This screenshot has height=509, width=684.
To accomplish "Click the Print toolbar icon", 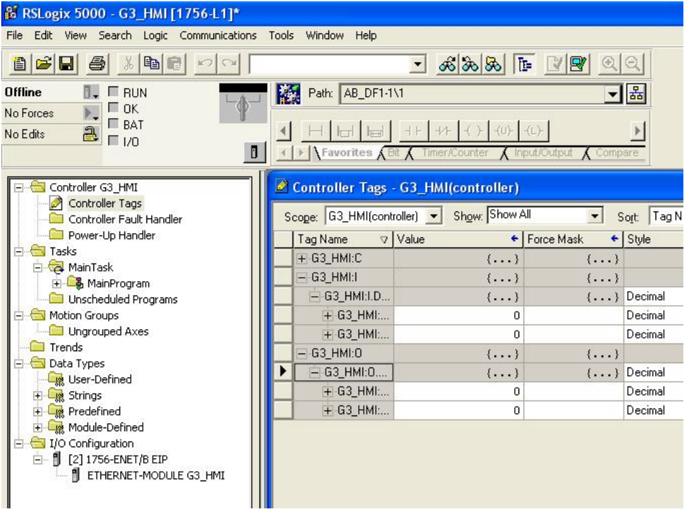I will coord(97,64).
